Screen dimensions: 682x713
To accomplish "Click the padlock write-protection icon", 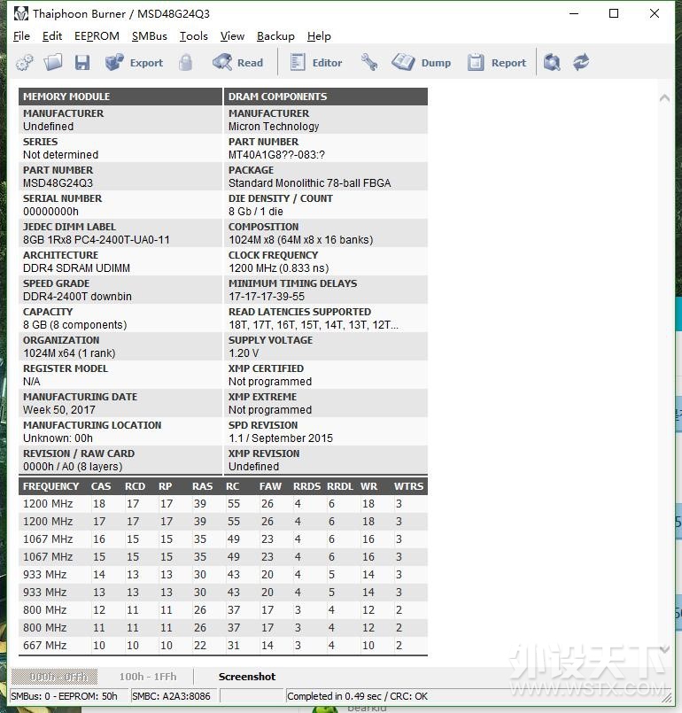I will tap(185, 62).
